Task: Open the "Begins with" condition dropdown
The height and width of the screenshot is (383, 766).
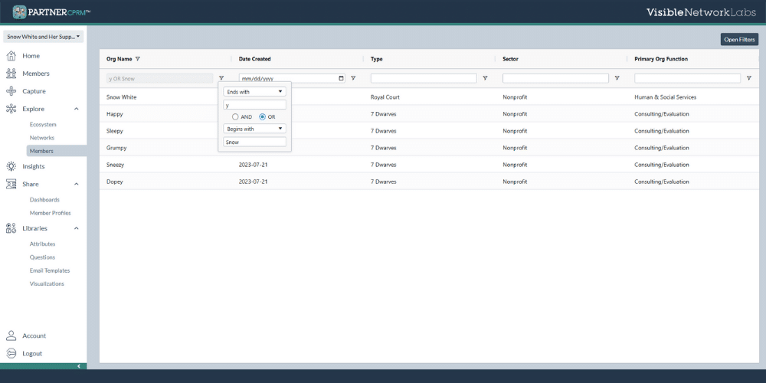Action: 254,129
